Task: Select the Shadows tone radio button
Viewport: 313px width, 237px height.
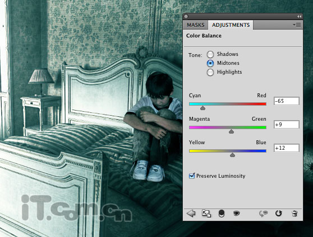Action: click(x=210, y=54)
